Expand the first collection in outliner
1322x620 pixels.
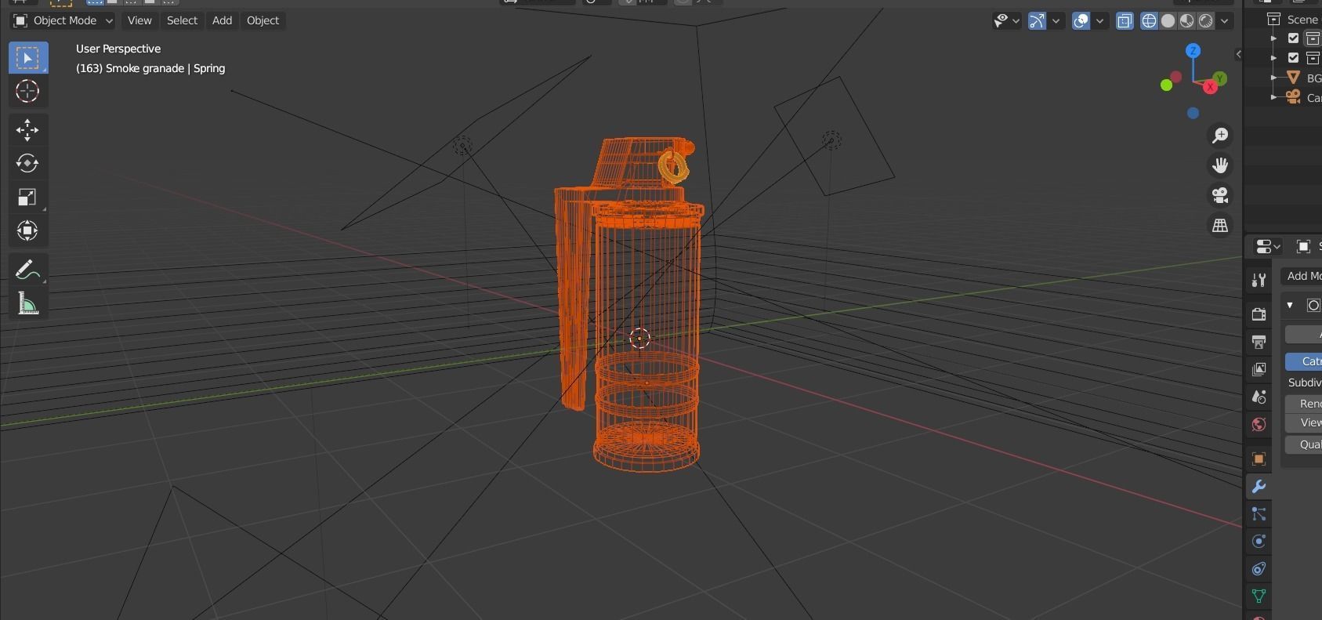coord(1273,38)
